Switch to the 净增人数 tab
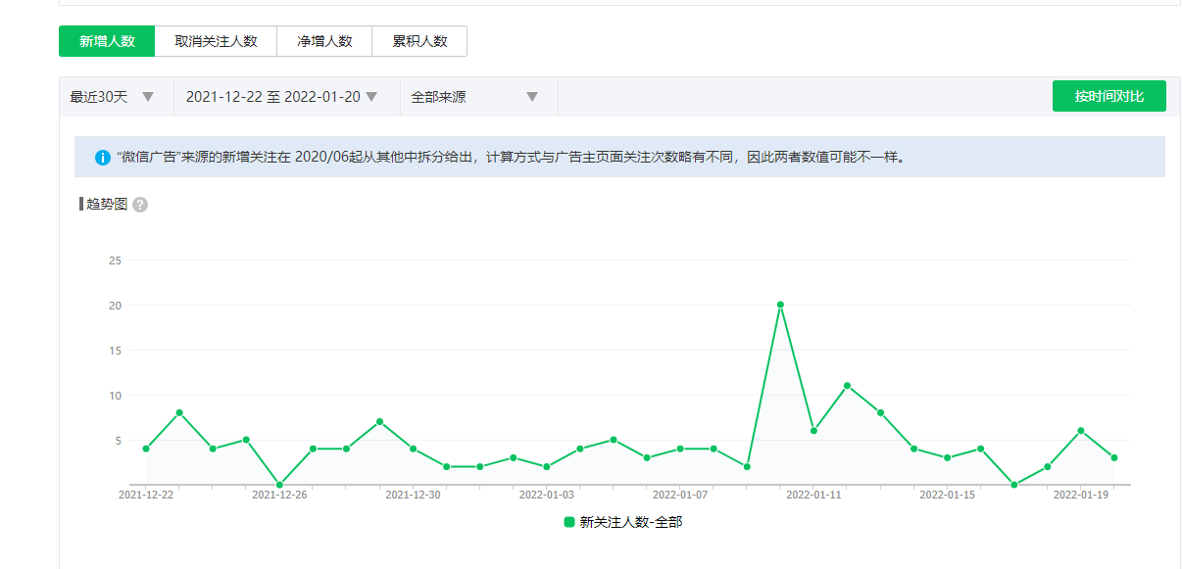This screenshot has width=1182, height=569. coord(324,41)
